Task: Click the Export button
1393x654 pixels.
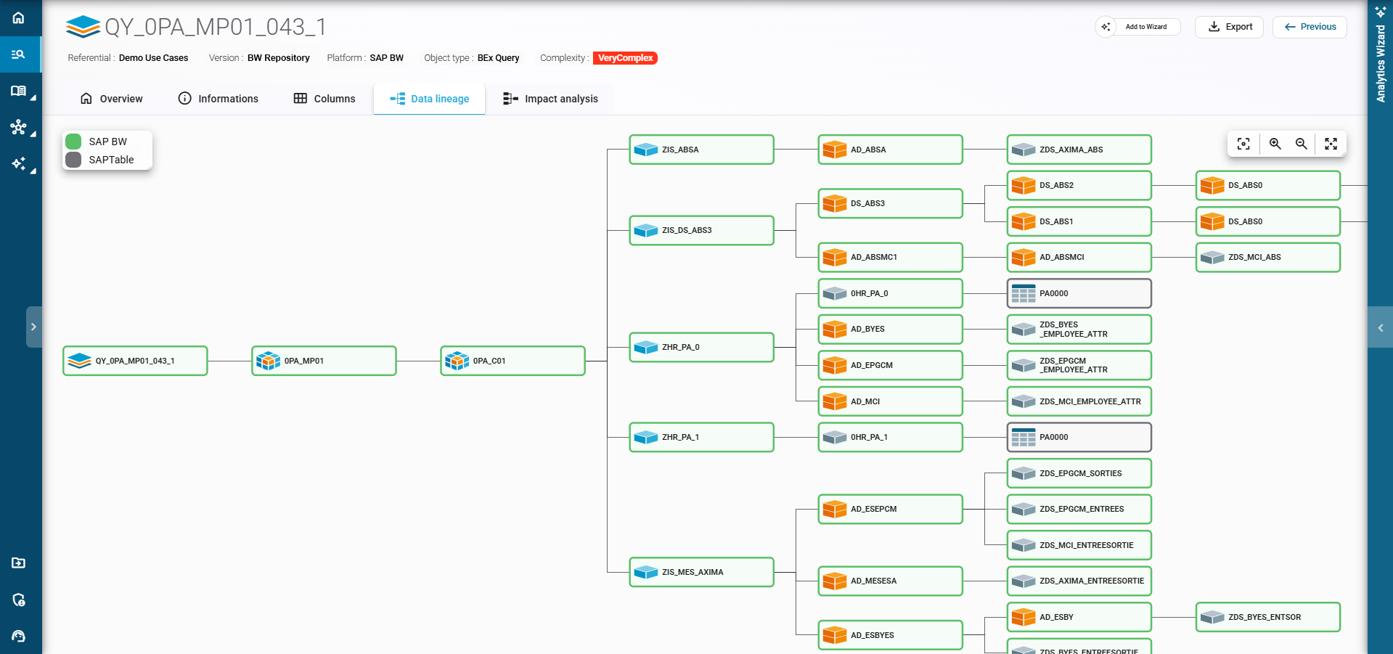Action: [1230, 27]
